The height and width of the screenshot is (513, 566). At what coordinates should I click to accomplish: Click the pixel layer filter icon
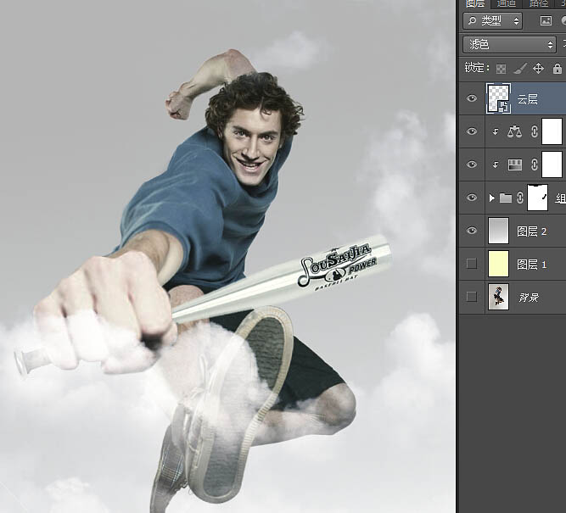click(x=546, y=21)
